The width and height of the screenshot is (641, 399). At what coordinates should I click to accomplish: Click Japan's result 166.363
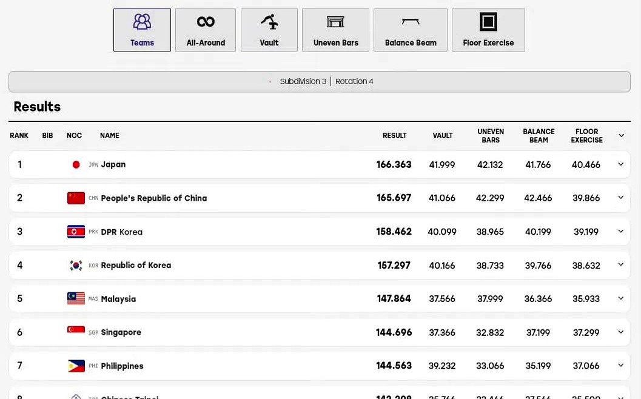point(394,165)
